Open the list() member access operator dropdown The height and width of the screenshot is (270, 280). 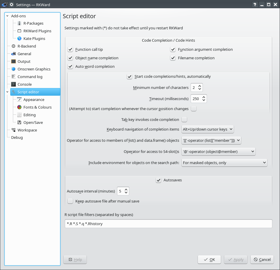click(211, 141)
